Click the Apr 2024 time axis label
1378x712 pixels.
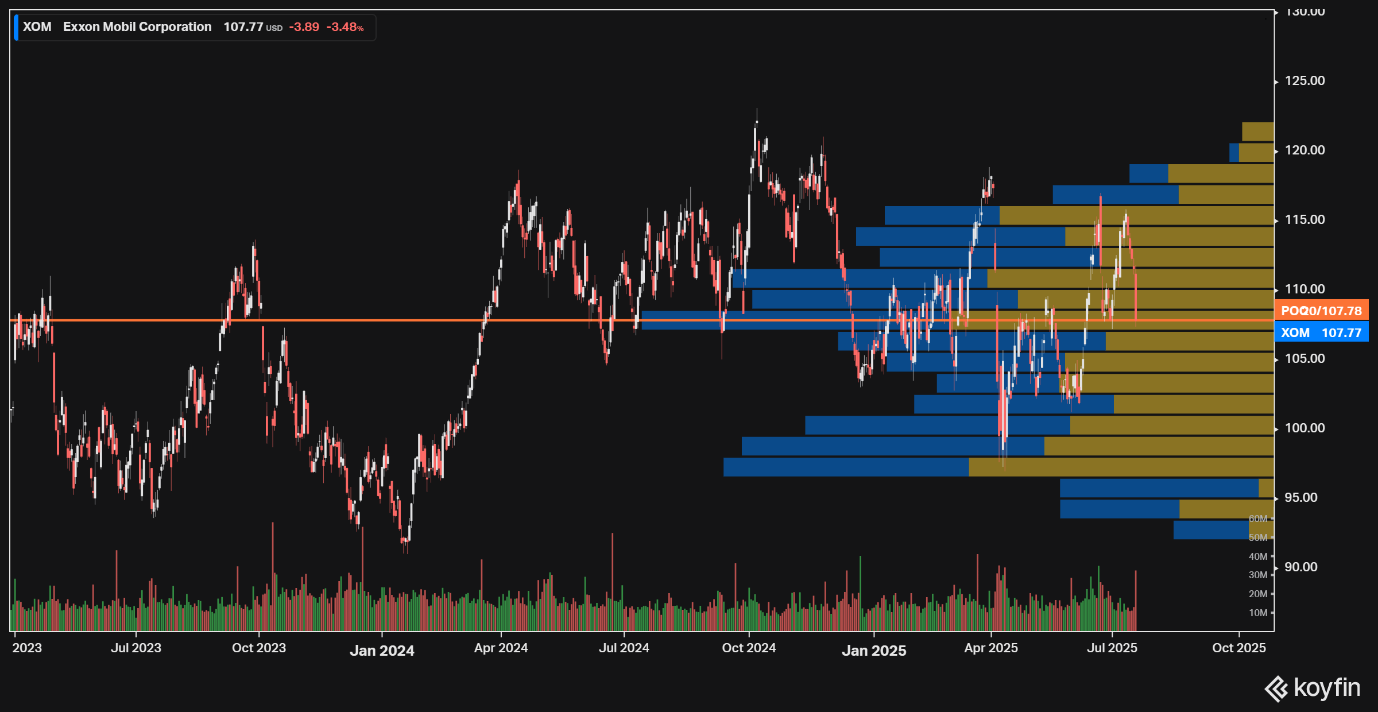(x=501, y=648)
